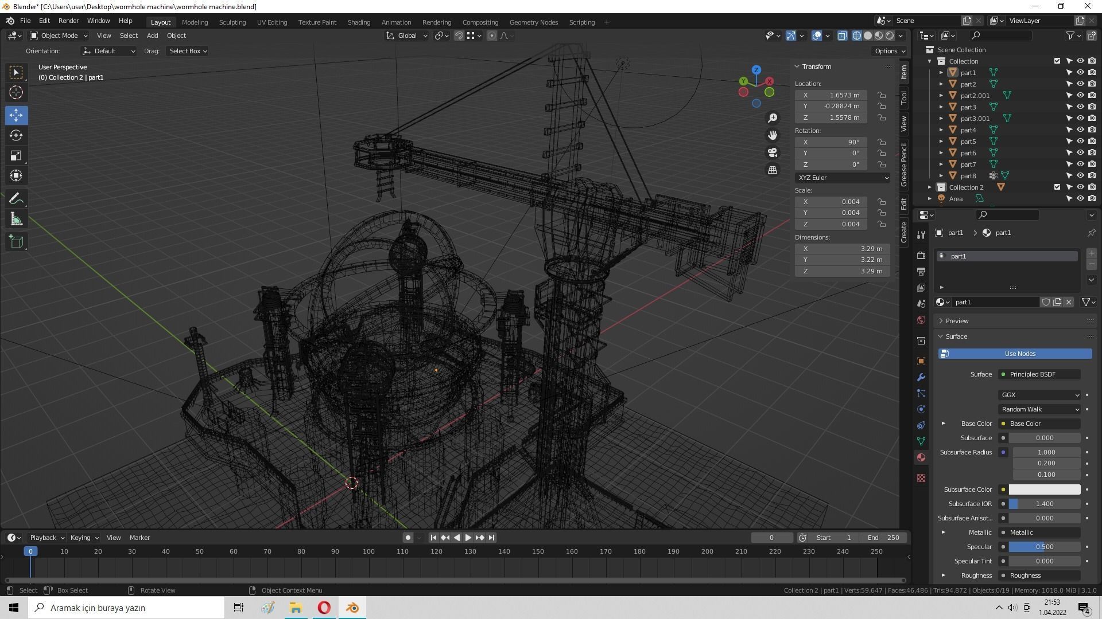
Task: Expand Collection 2 in outliner
Action: [x=930, y=187]
